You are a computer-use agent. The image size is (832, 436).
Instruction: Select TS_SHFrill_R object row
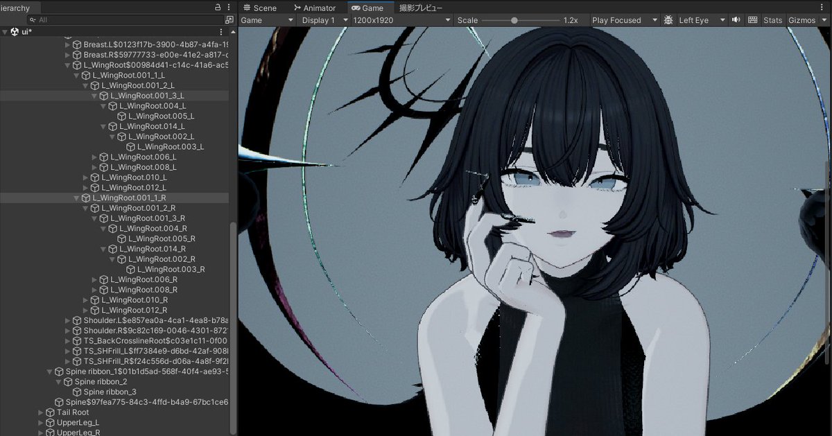tap(114, 361)
